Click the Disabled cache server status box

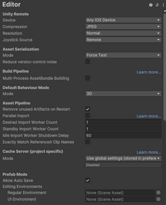pos(123,165)
